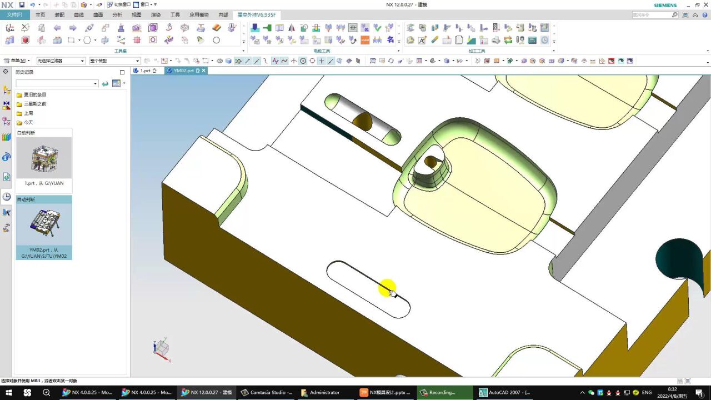
Task: Click the green check mark electrode tool icon
Action: tap(378, 27)
